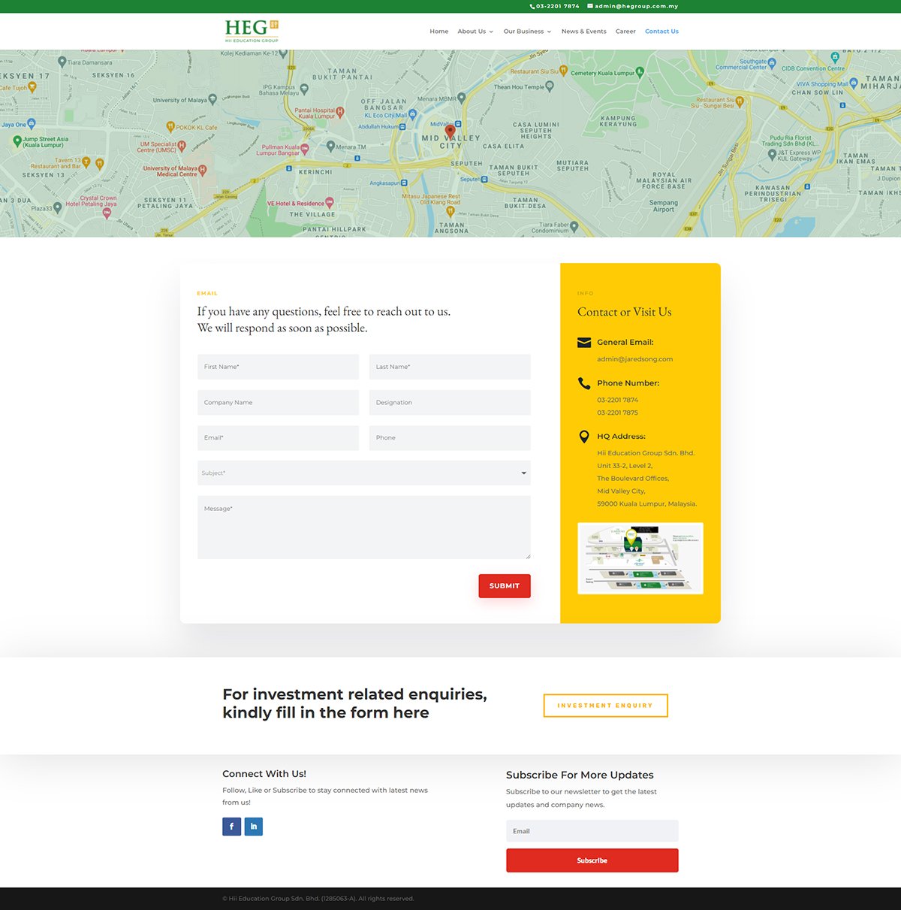Open the Career page

point(625,32)
